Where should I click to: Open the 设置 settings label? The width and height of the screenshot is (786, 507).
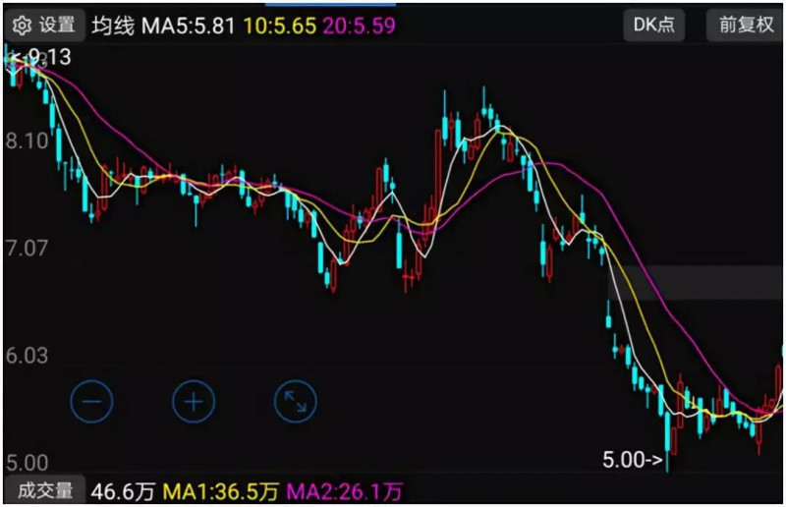(57, 25)
